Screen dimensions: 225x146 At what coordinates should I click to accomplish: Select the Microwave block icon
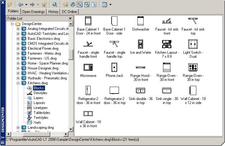pyautogui.click(x=88, y=67)
